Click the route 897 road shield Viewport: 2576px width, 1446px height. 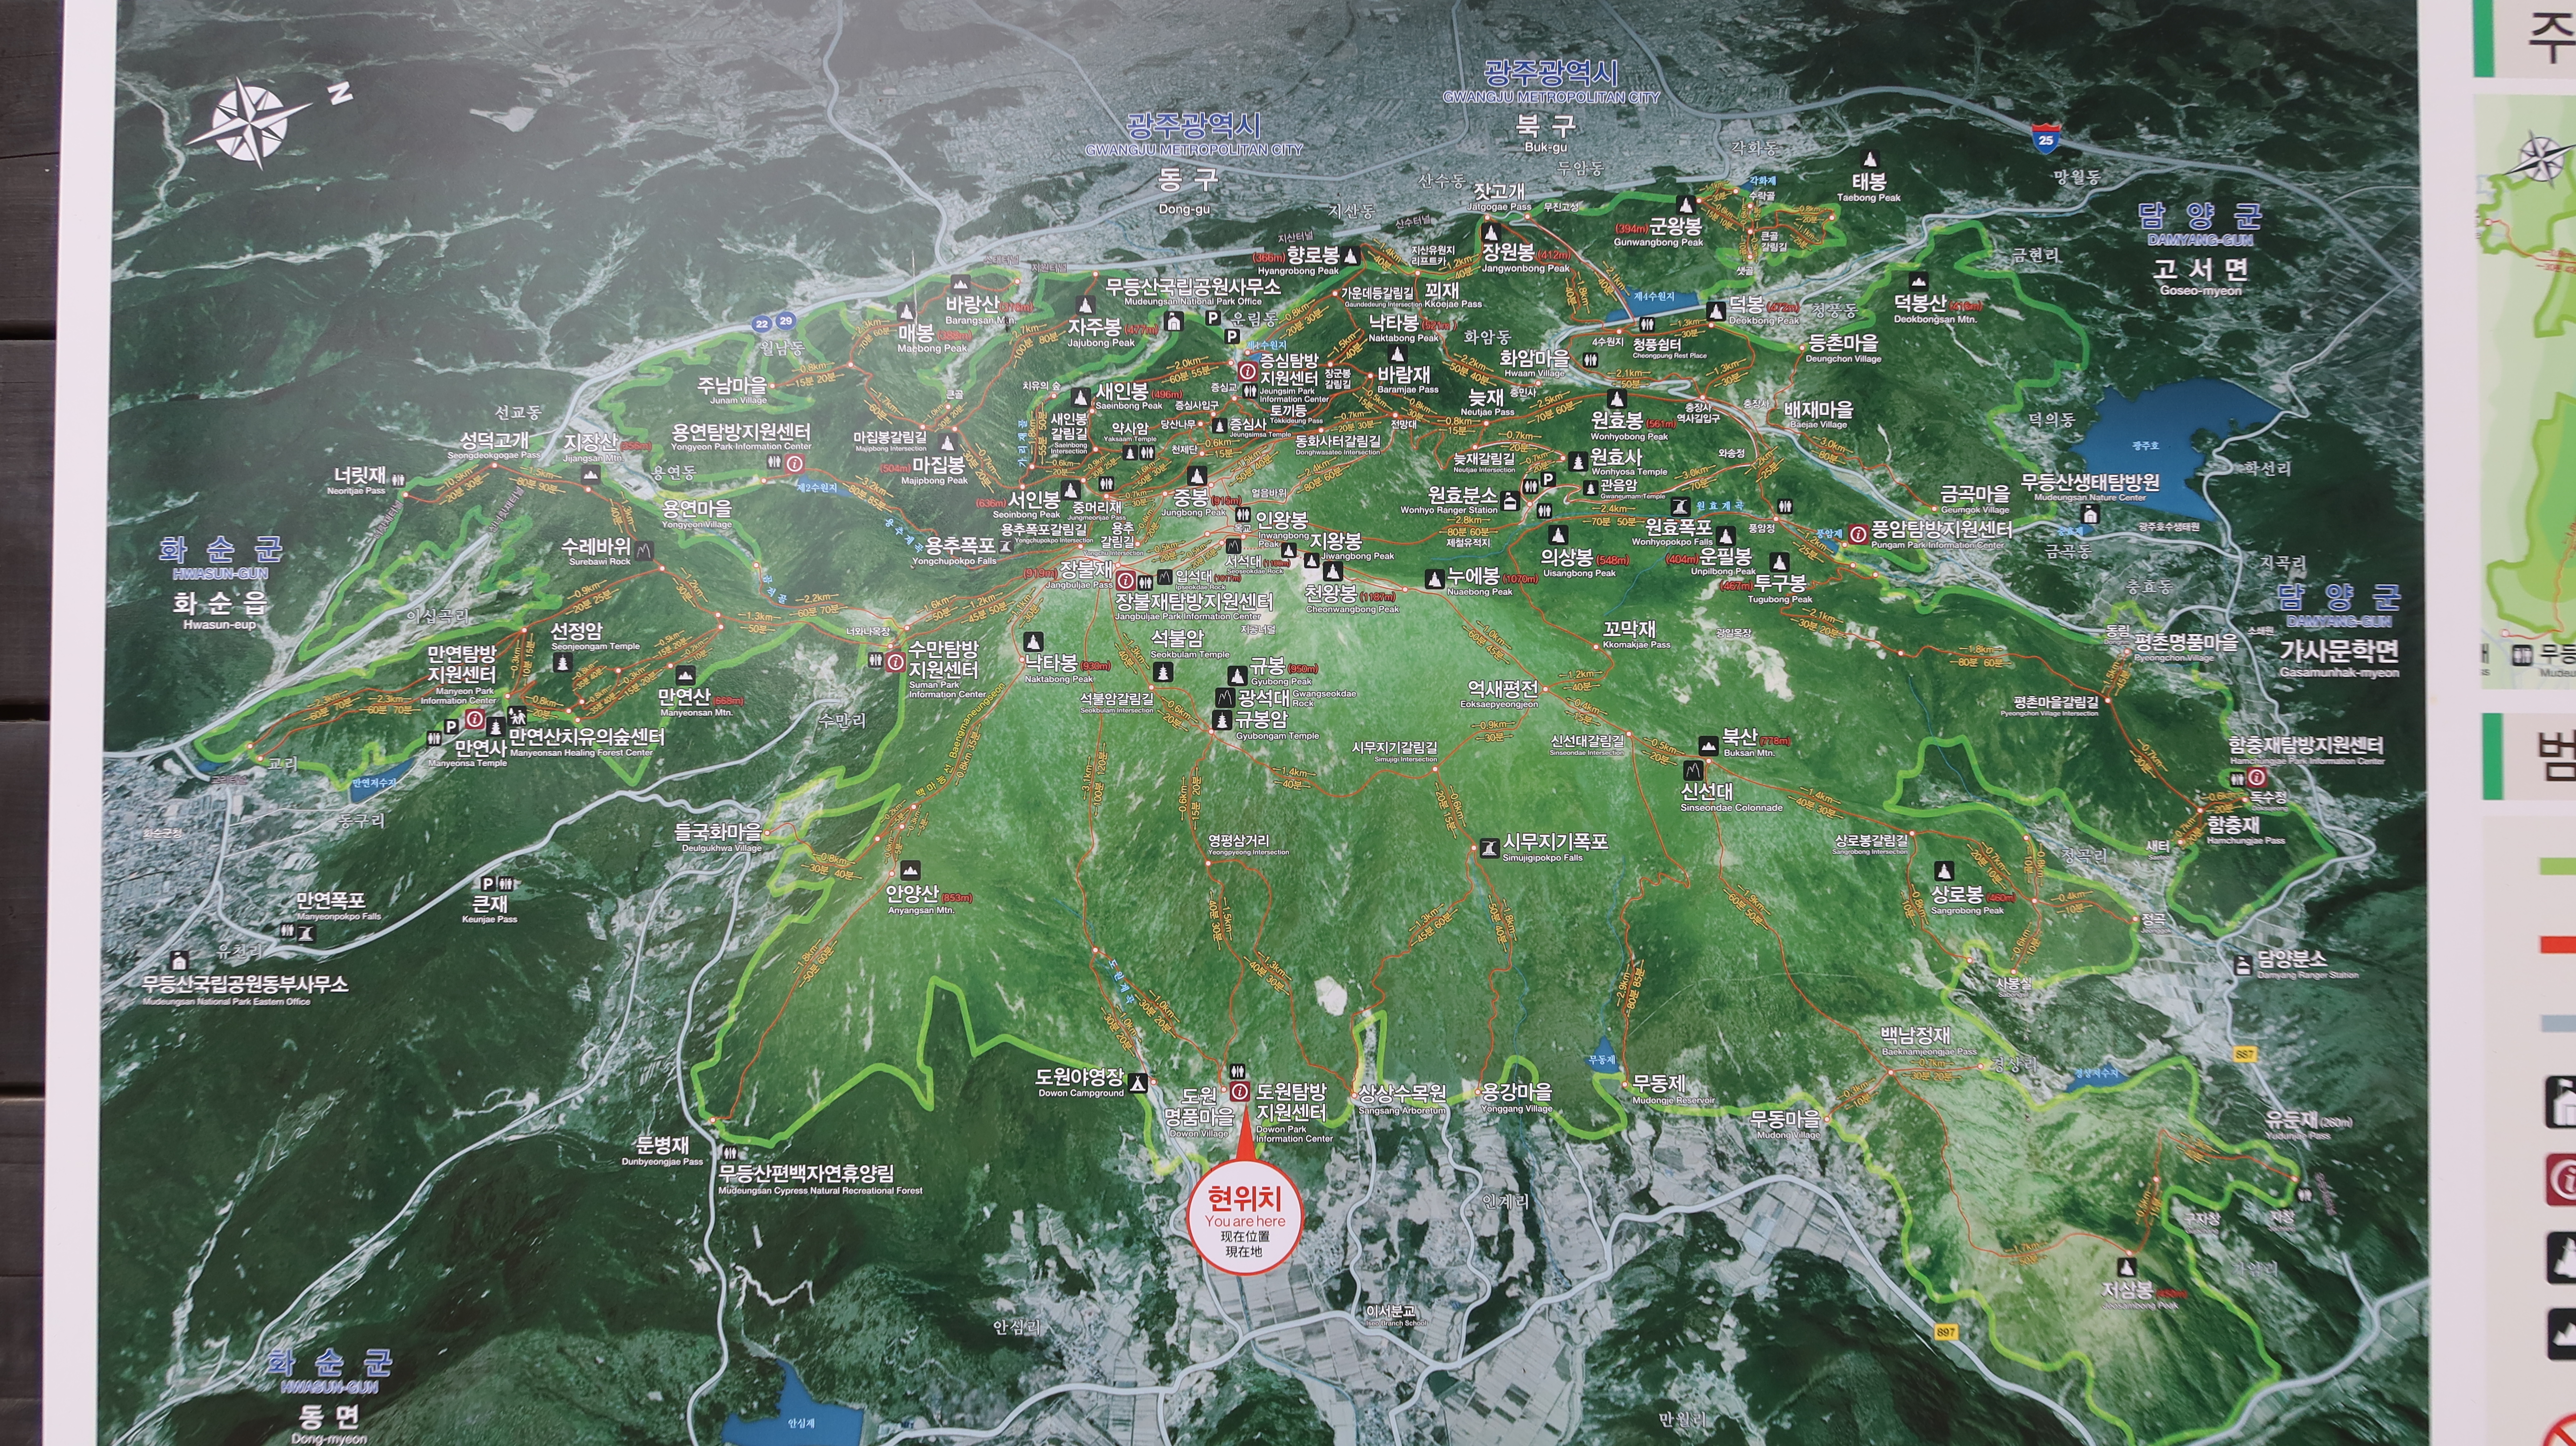[x=1945, y=1332]
